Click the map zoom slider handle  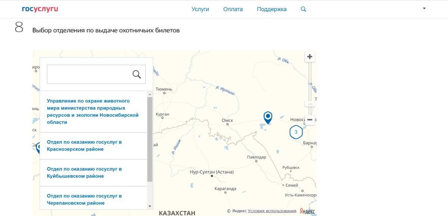tap(309, 104)
